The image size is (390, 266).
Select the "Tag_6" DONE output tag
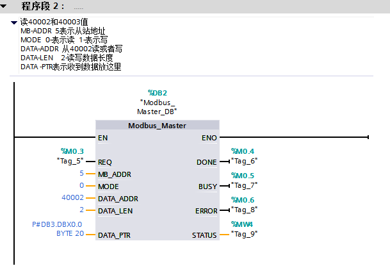(244, 161)
